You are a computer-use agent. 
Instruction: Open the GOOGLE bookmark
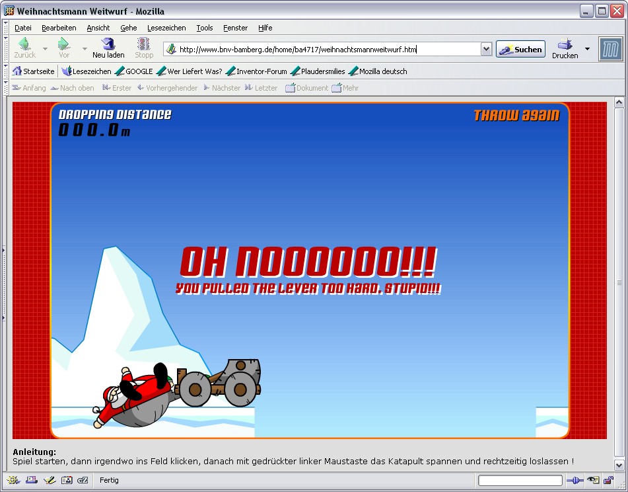(134, 71)
